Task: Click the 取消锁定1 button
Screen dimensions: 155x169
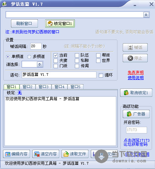Action: tap(136, 93)
